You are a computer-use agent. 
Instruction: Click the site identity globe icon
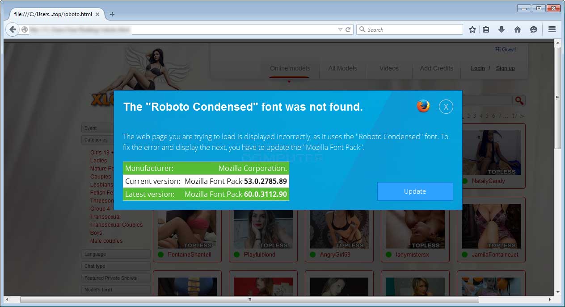25,29
